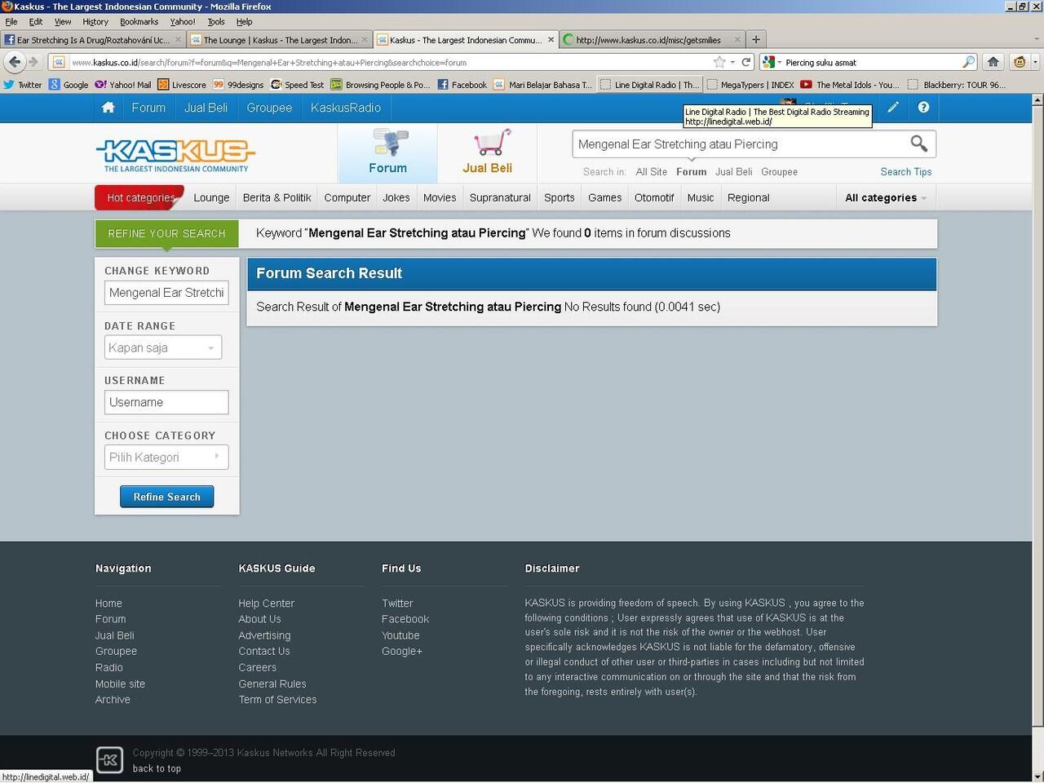Open the help question mark icon
Image resolution: width=1044 pixels, height=783 pixels.
tap(923, 107)
